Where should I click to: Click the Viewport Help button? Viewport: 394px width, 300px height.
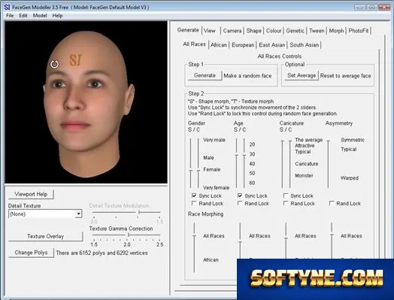pyautogui.click(x=31, y=194)
